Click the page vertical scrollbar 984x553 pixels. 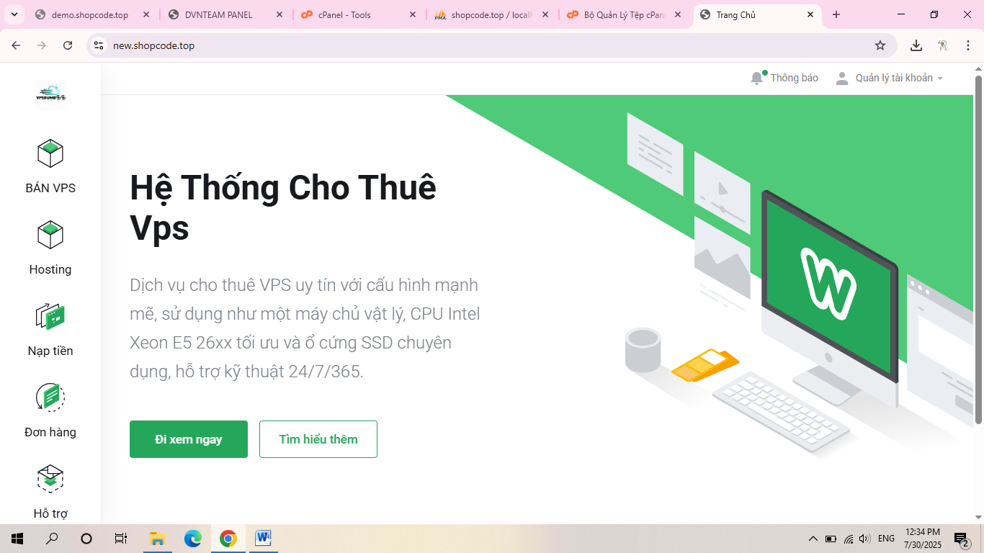(978, 250)
